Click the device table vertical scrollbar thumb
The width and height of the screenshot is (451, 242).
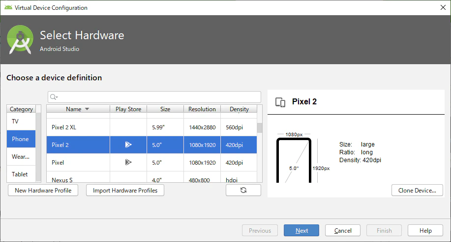(260, 128)
